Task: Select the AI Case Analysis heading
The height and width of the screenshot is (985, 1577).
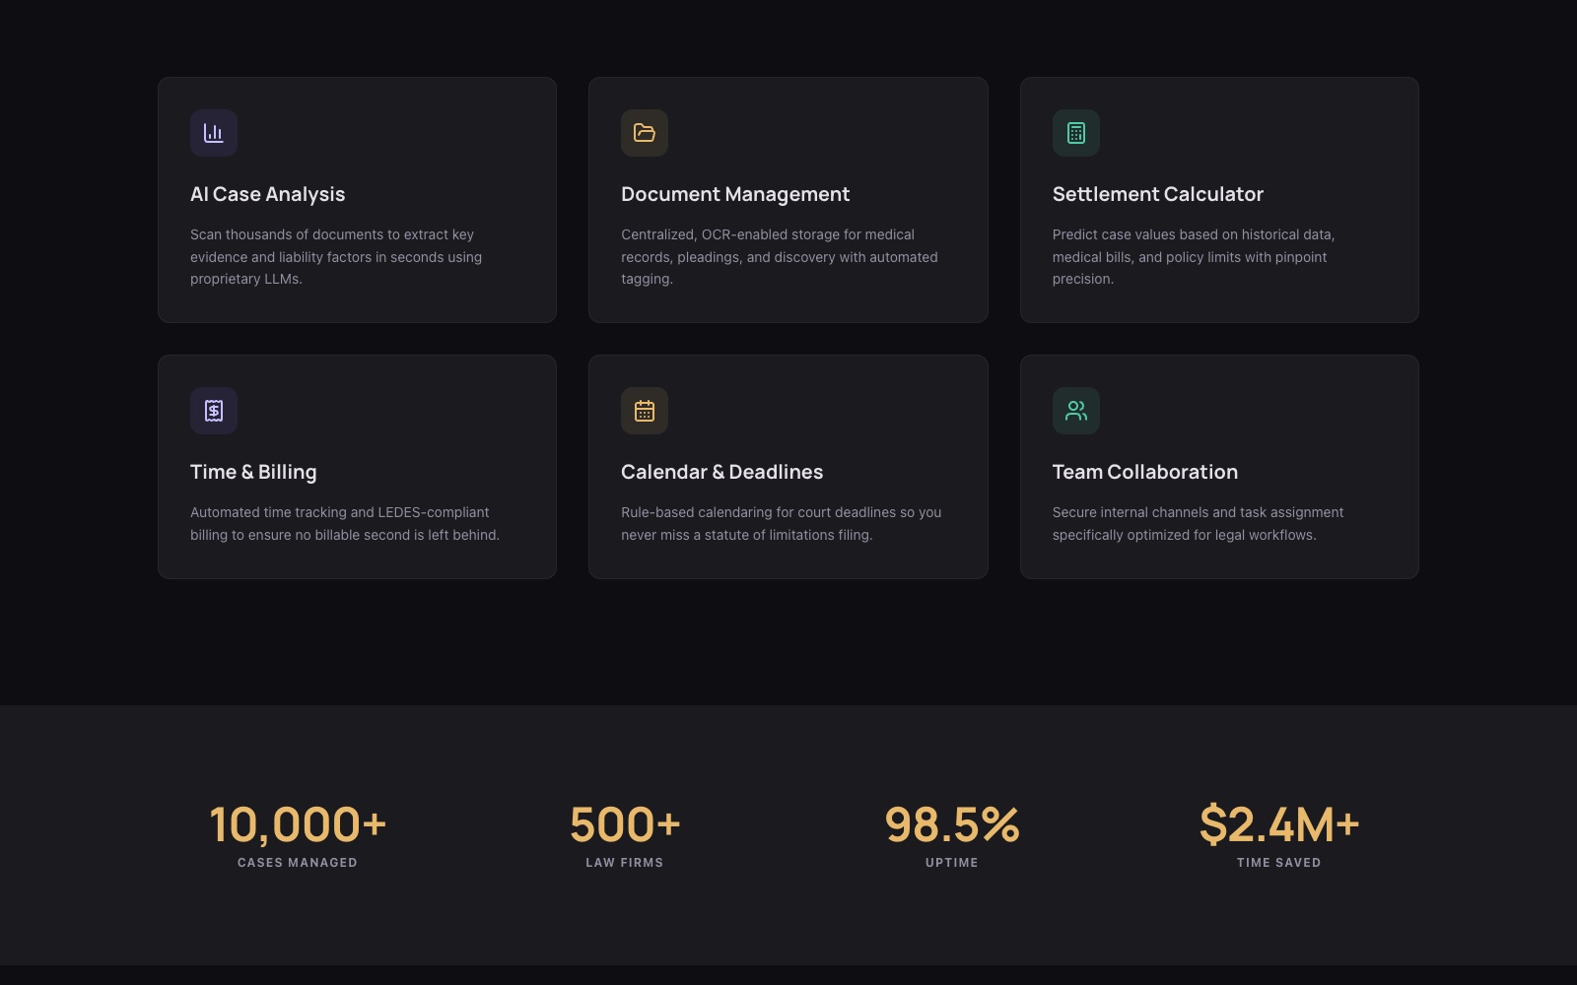Action: click(268, 194)
